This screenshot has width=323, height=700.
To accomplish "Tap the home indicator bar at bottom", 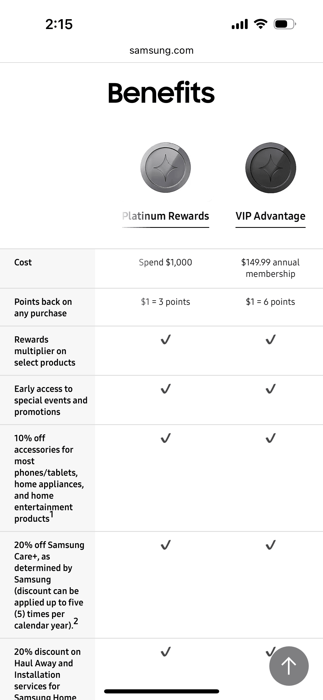I will pyautogui.click(x=161, y=691).
